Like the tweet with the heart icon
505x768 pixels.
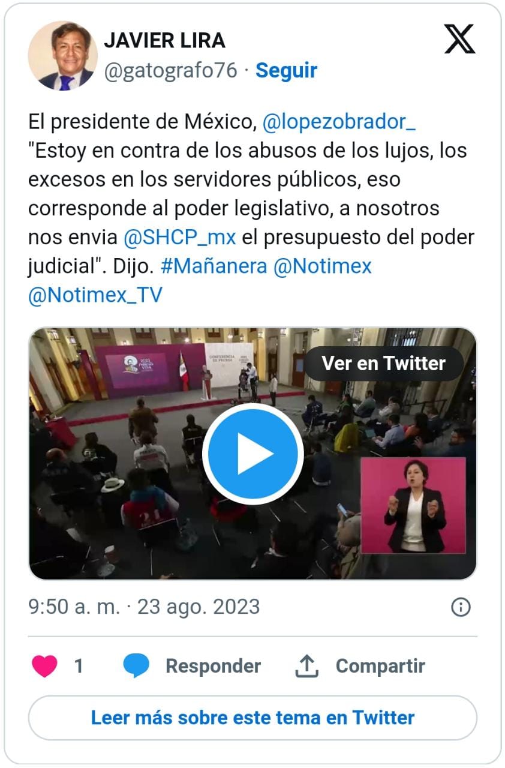[x=44, y=666]
